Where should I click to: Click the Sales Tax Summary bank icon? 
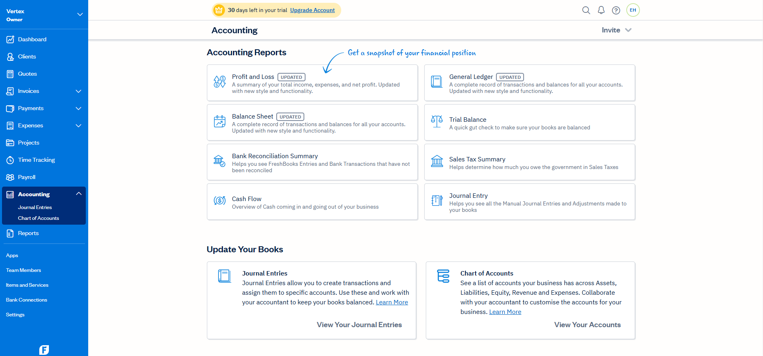coord(437,161)
